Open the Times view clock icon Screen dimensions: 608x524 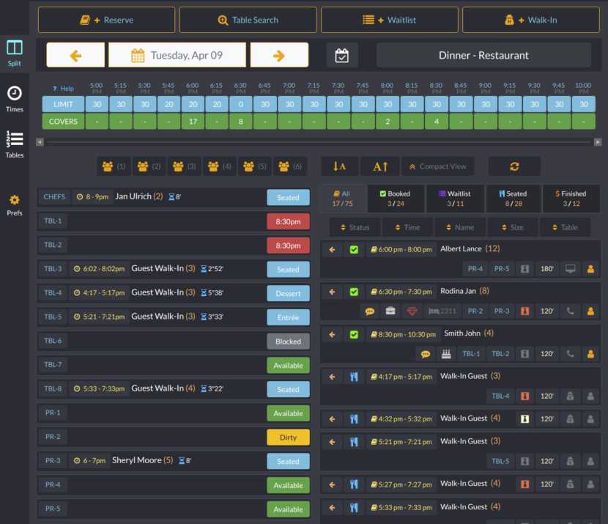point(15,97)
